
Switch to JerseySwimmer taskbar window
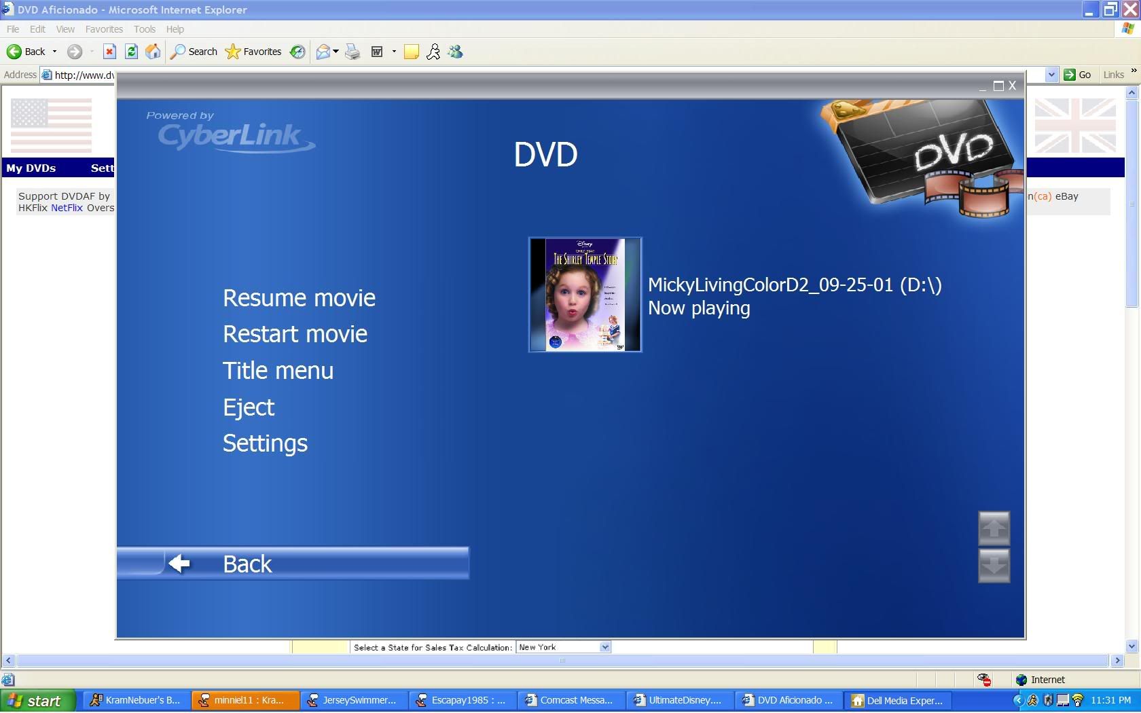coord(353,700)
